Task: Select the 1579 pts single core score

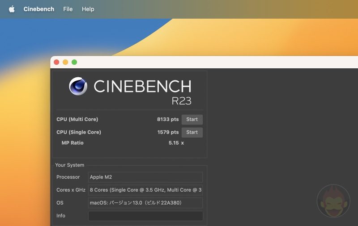Action: point(168,132)
